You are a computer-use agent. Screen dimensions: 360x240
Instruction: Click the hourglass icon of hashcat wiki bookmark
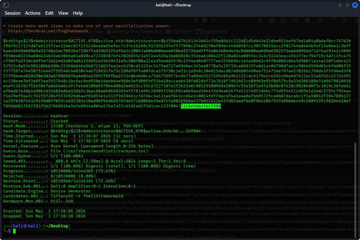coord(198,32)
